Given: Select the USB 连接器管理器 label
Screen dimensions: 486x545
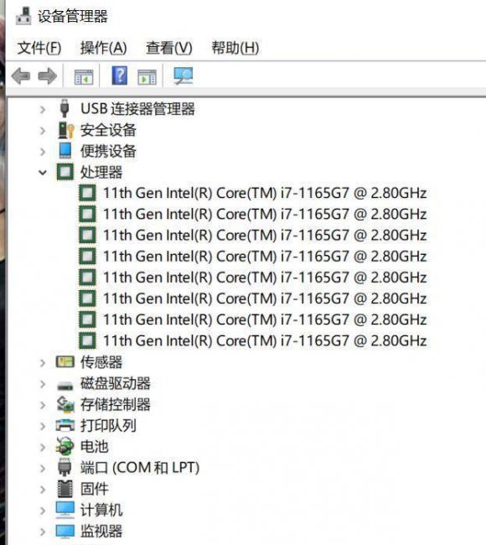Looking at the screenshot, I should click(137, 109).
